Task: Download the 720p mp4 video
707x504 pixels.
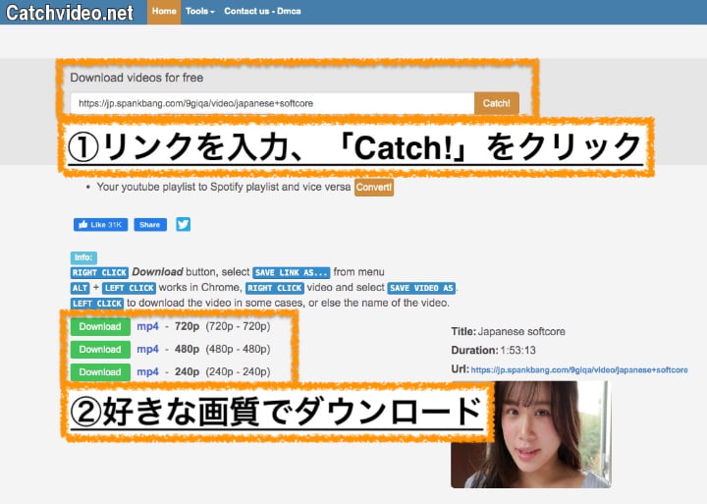Action: (x=100, y=326)
